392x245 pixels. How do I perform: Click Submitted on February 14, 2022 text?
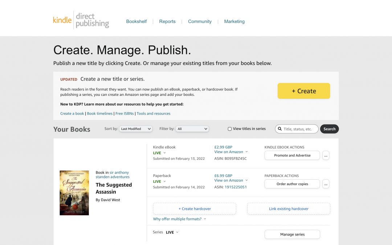point(179,187)
